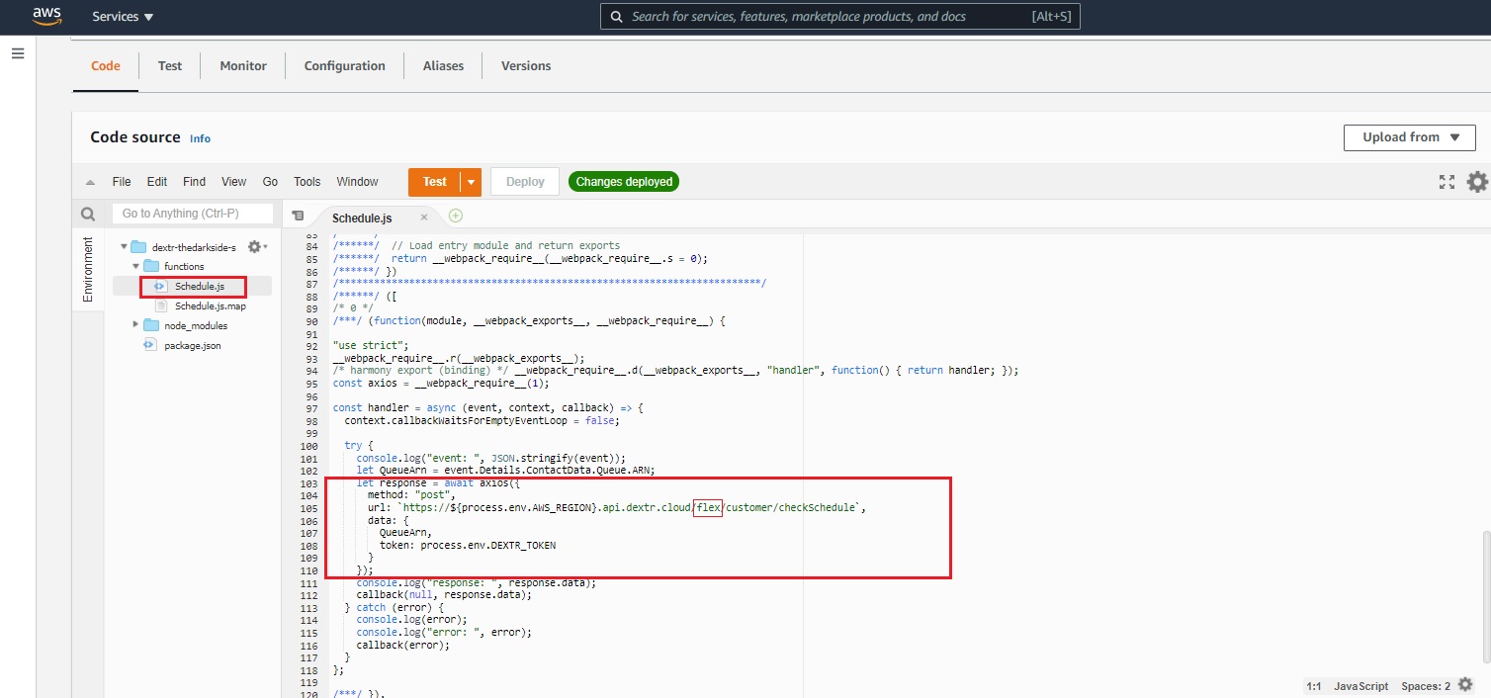Screen dimensions: 1491x698
Task: Open status bar gear settings icon
Action: click(x=1465, y=685)
